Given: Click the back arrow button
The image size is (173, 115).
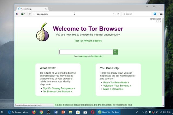Looking at the screenshot, I should [x=30, y=14].
